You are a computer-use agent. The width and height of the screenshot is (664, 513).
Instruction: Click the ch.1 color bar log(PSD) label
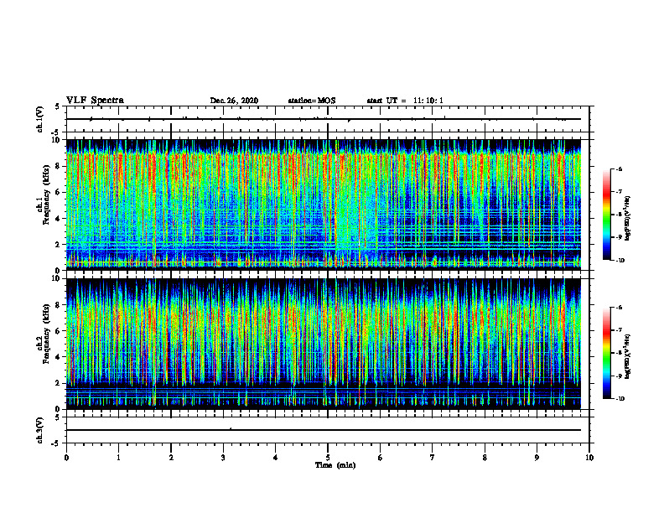pyautogui.click(x=629, y=218)
